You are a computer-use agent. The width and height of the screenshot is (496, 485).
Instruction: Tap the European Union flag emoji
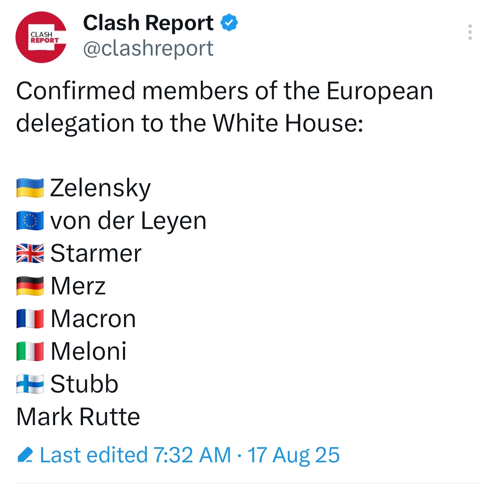(x=30, y=221)
